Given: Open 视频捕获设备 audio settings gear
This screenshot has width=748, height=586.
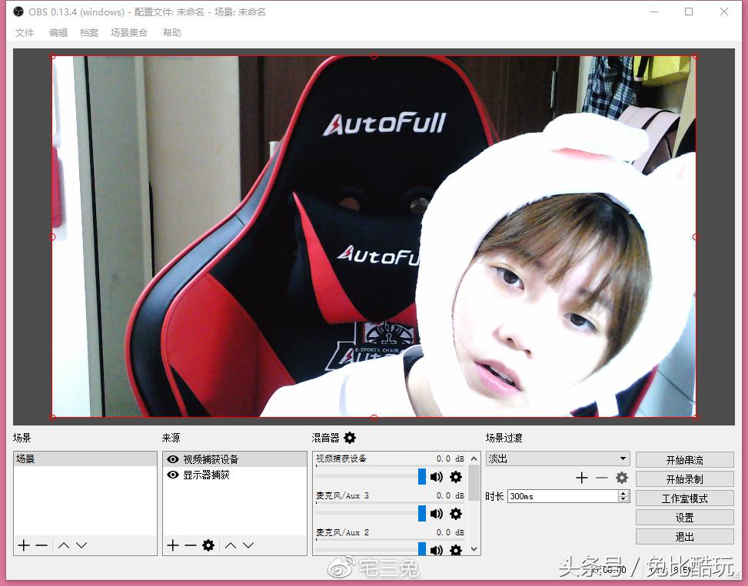Looking at the screenshot, I should tap(456, 477).
